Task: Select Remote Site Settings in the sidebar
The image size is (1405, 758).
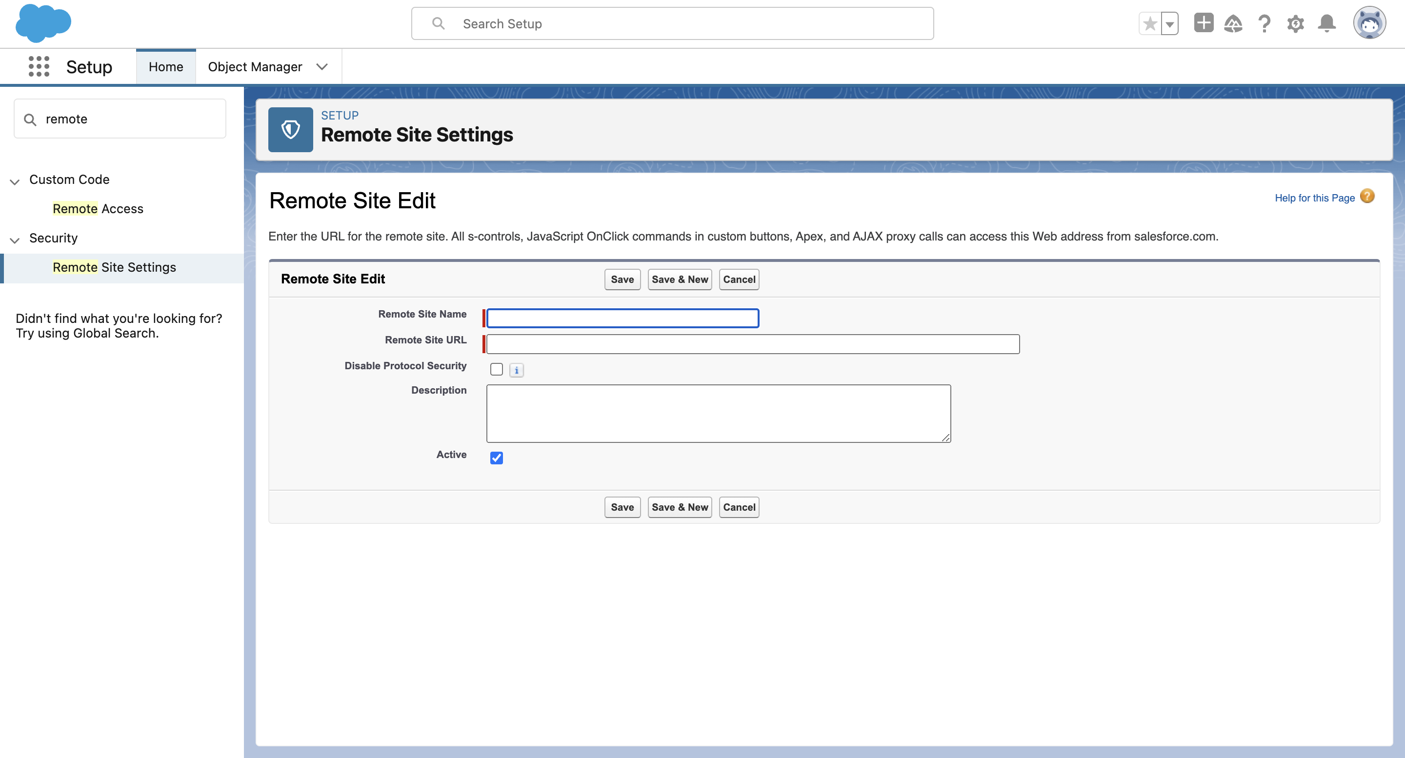Action: coord(115,267)
